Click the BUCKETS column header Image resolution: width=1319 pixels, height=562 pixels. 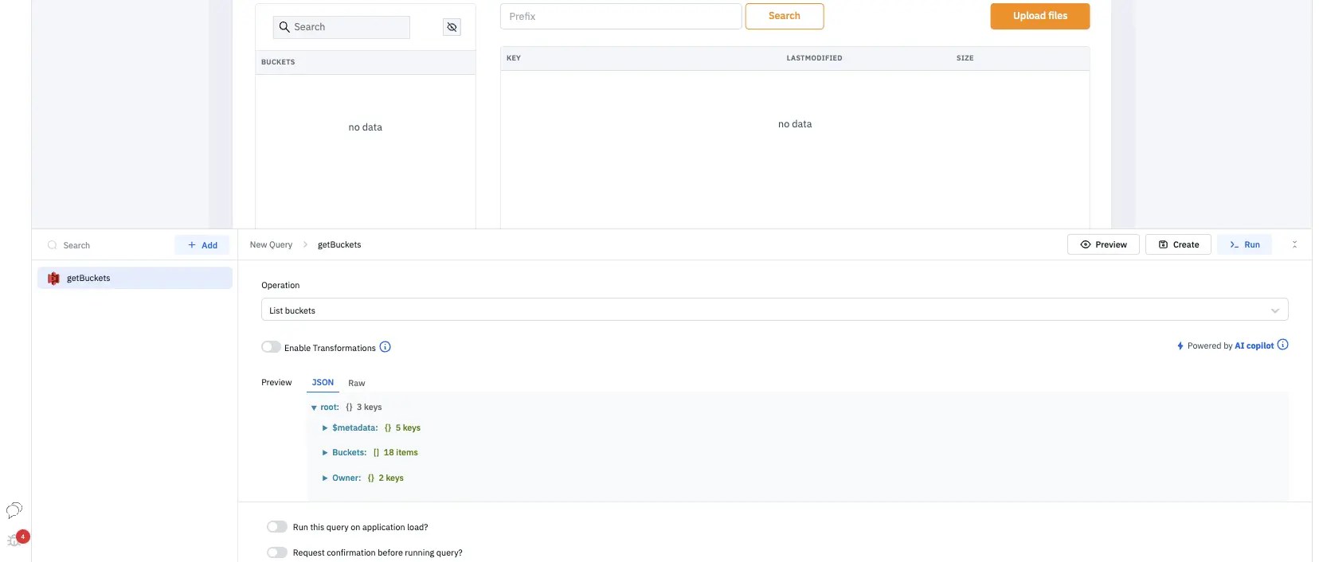click(278, 62)
